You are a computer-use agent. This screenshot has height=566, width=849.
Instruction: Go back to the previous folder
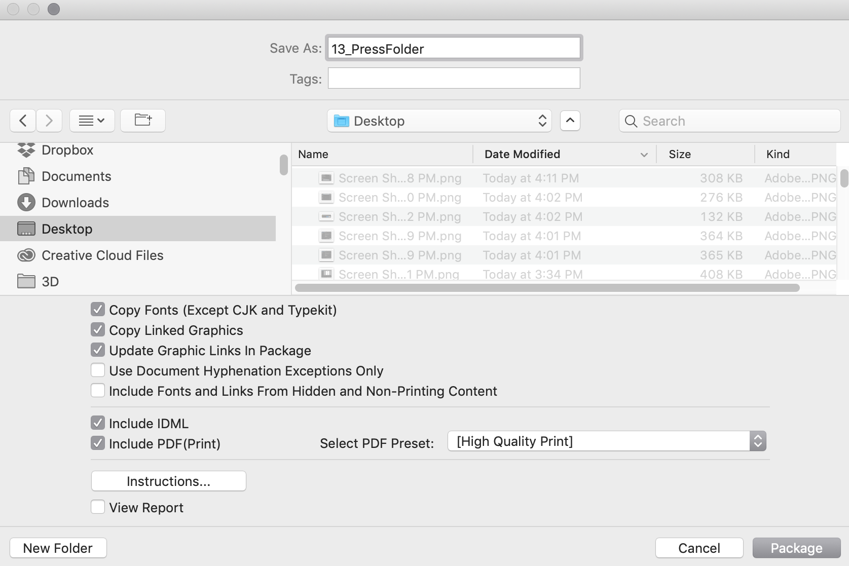[x=23, y=121]
